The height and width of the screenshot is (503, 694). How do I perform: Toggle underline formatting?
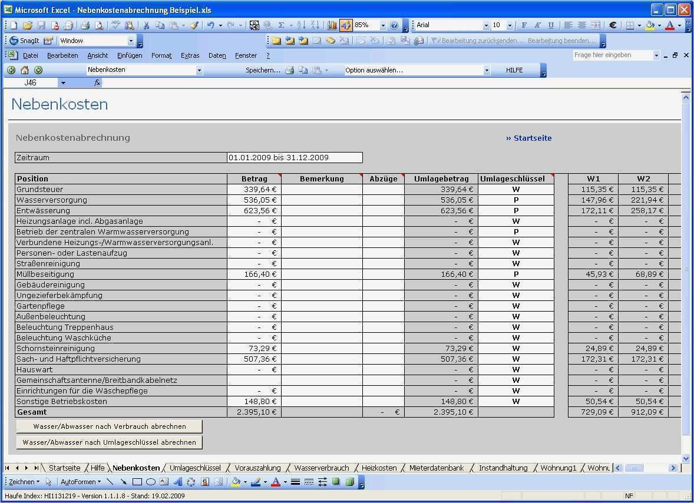coord(550,25)
